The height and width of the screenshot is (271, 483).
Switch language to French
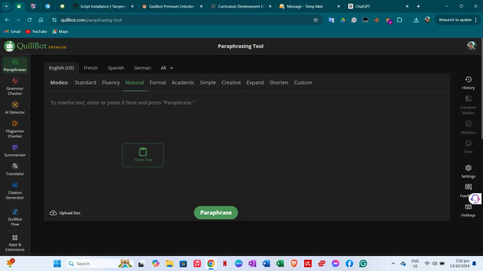[x=91, y=68]
